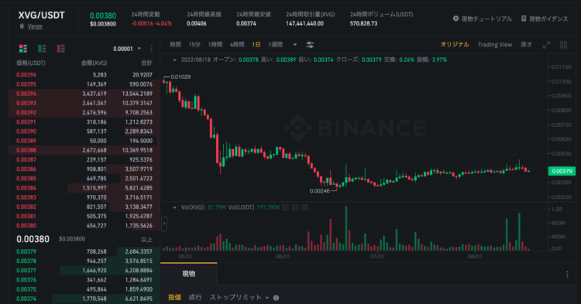Expand the chart to fullscreen
581x304 pixels.
point(547,45)
